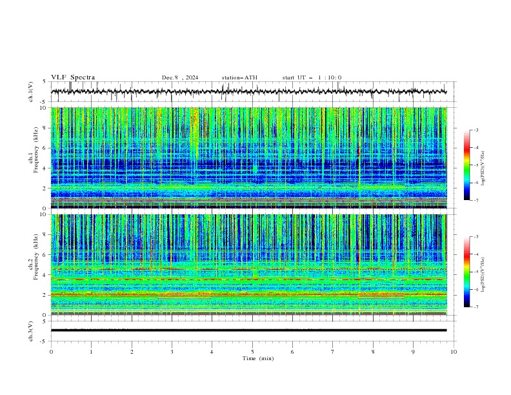Click the time axis tick label '0'
This screenshot has width=511, height=395.
point(51,352)
